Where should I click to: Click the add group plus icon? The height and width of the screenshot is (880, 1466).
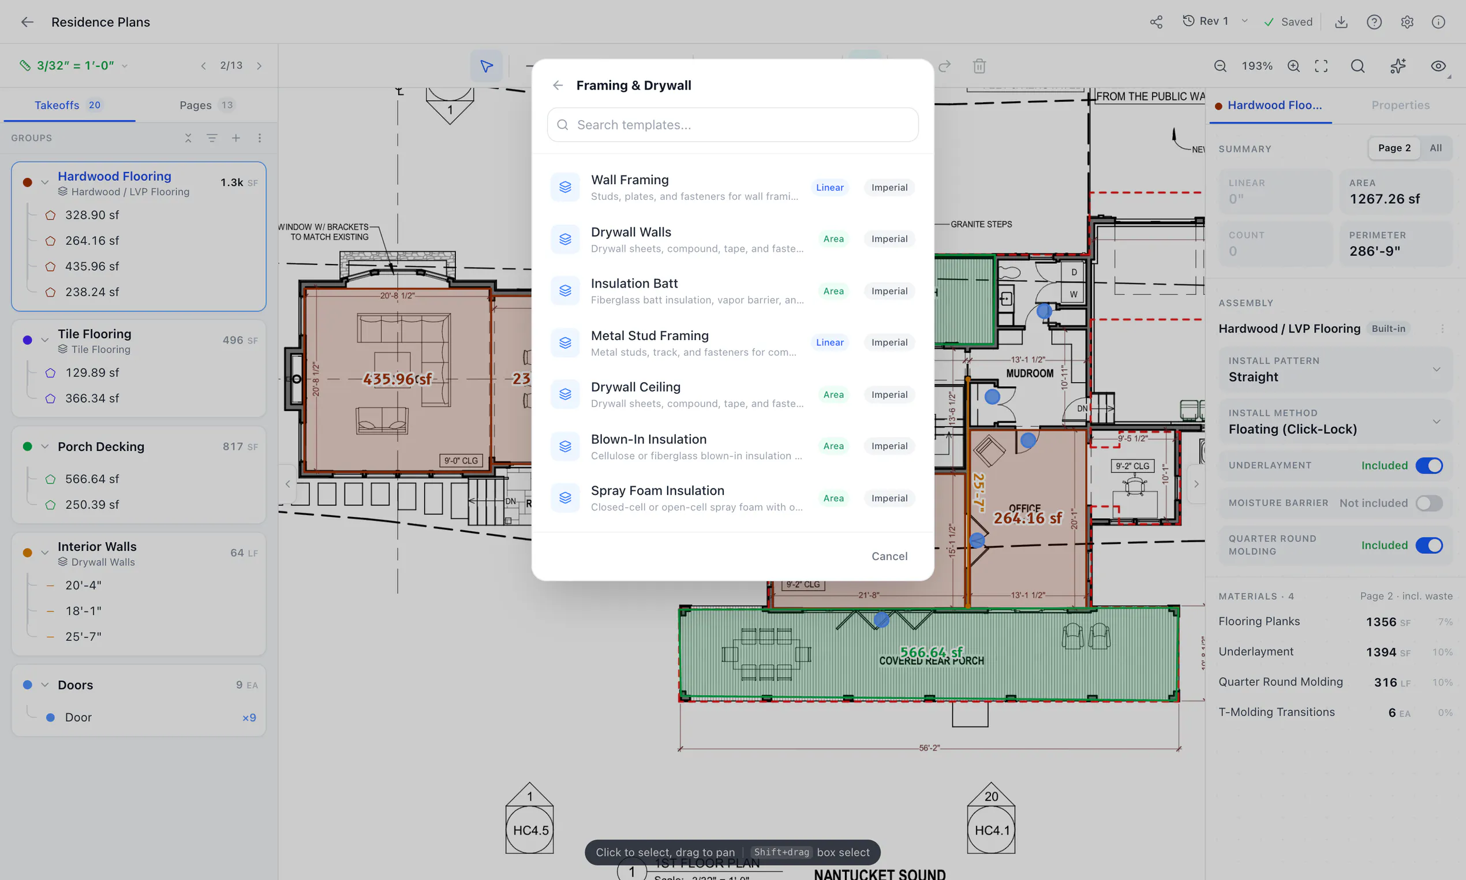coord(236,138)
